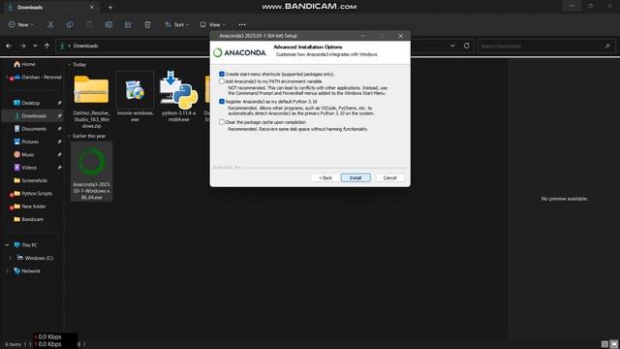Open the See more ellipsis menu
This screenshot has height=349, width=620.
(242, 24)
